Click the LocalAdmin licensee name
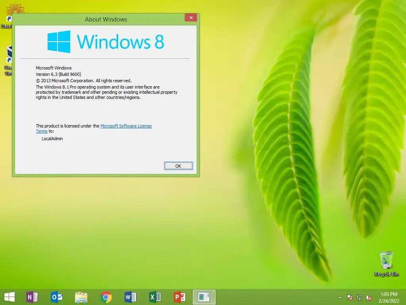 pos(52,139)
